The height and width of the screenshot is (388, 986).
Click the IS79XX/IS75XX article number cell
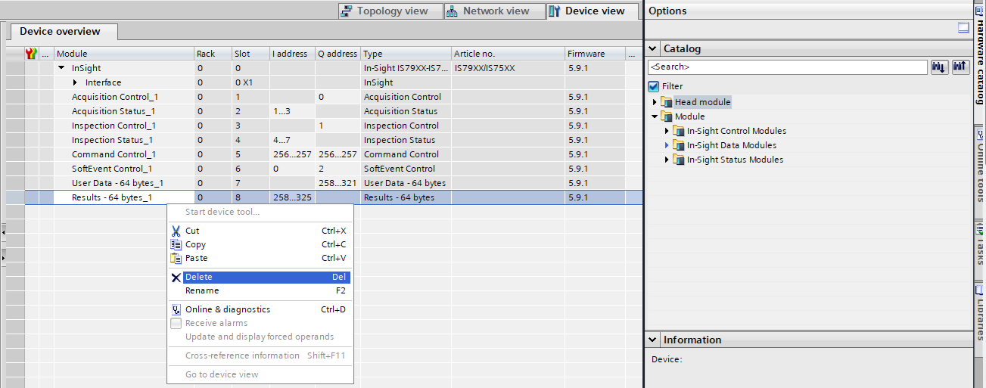click(x=508, y=68)
